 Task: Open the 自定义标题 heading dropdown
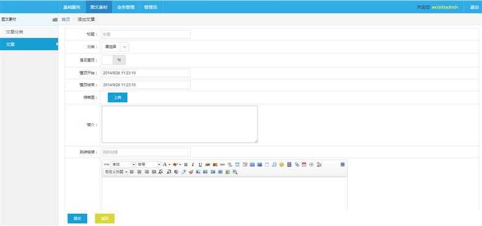(116, 172)
